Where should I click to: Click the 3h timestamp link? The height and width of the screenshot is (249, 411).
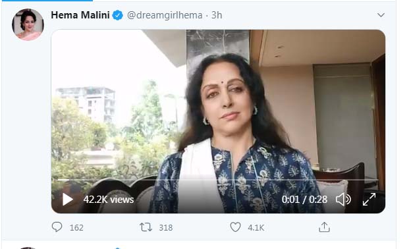tap(217, 15)
